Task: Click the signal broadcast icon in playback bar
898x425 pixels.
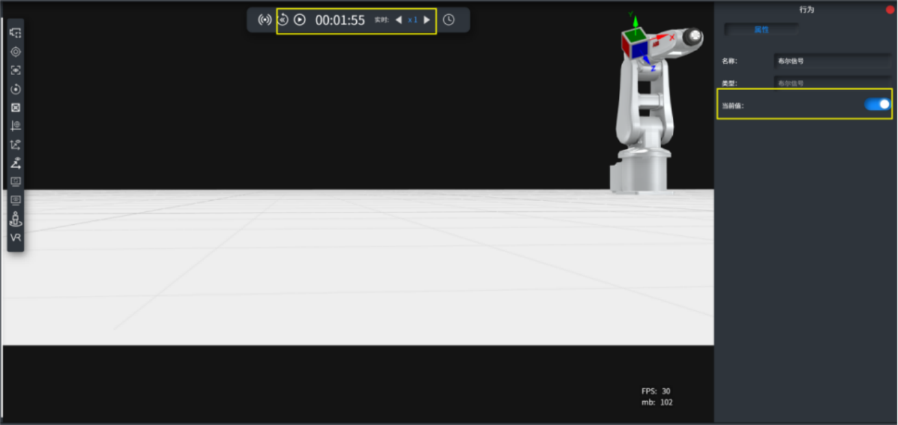Action: click(x=264, y=19)
